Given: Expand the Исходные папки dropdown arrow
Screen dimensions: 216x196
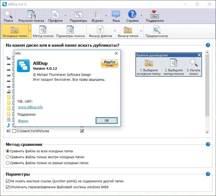Looking at the screenshot, I should [x=30, y=31].
